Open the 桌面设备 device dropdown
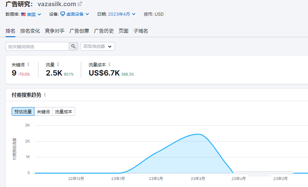 click(77, 14)
